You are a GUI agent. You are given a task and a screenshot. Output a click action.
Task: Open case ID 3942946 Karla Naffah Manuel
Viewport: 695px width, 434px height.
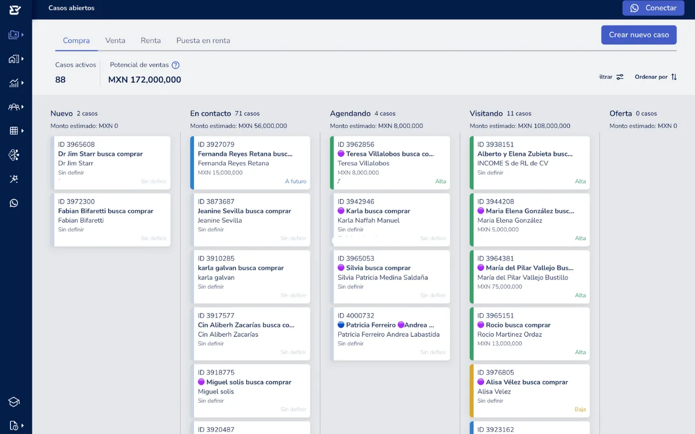(390, 220)
